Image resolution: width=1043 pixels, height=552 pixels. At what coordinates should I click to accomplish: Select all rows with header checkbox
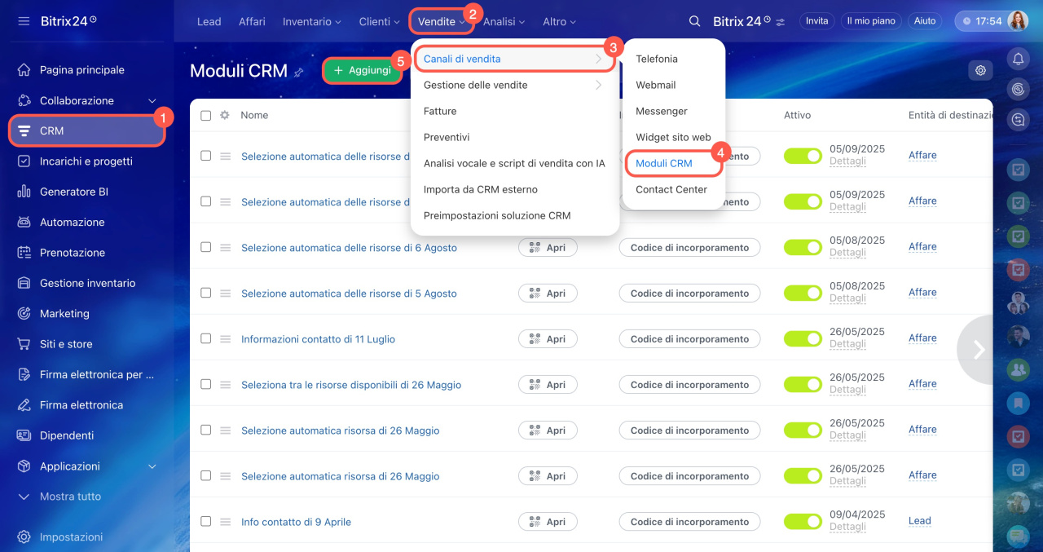click(206, 116)
